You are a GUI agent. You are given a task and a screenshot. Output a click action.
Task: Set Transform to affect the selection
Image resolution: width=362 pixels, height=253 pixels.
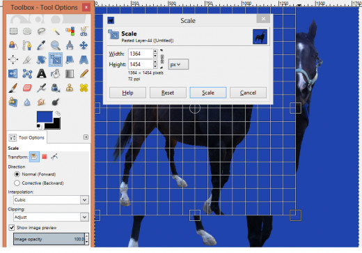(x=45, y=157)
